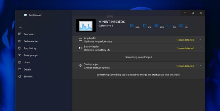Click the Task Manager app icon in title bar
The image size is (220, 111).
(x=25, y=15)
